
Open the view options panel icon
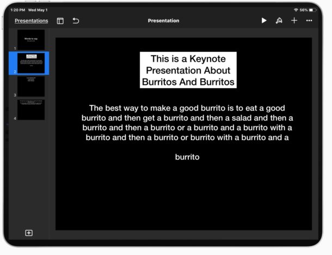60,21
